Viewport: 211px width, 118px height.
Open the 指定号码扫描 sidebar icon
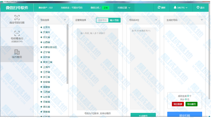pyautogui.click(x=17, y=18)
